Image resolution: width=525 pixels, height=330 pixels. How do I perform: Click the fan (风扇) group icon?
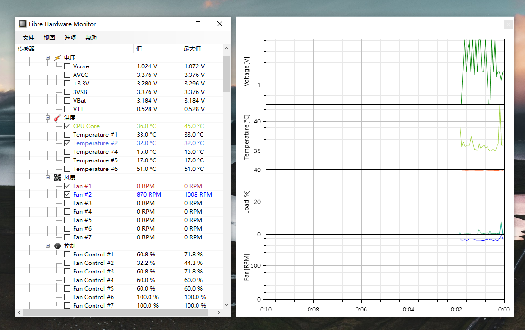(57, 178)
